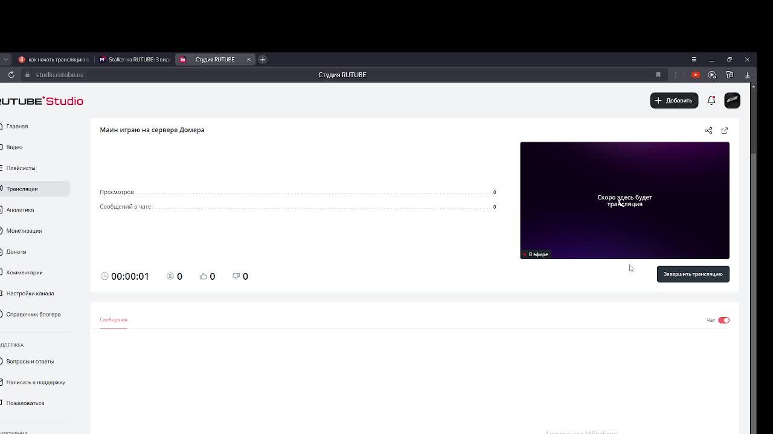773x434 pixels.
Task: Open the notifications bell
Action: pos(711,101)
